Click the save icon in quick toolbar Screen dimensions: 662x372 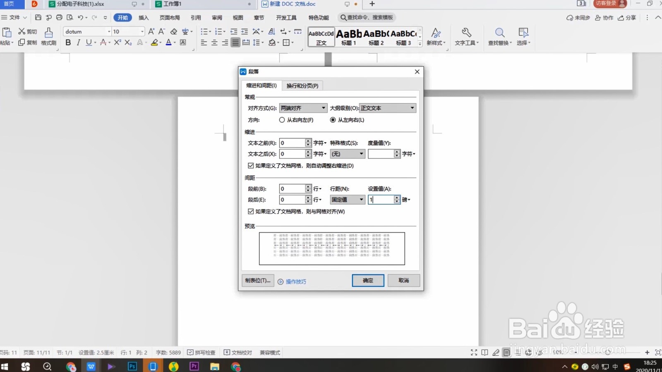click(38, 17)
